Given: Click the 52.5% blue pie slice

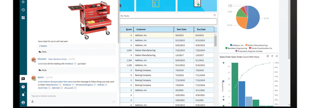Looking at the screenshot, I should coord(254,18).
